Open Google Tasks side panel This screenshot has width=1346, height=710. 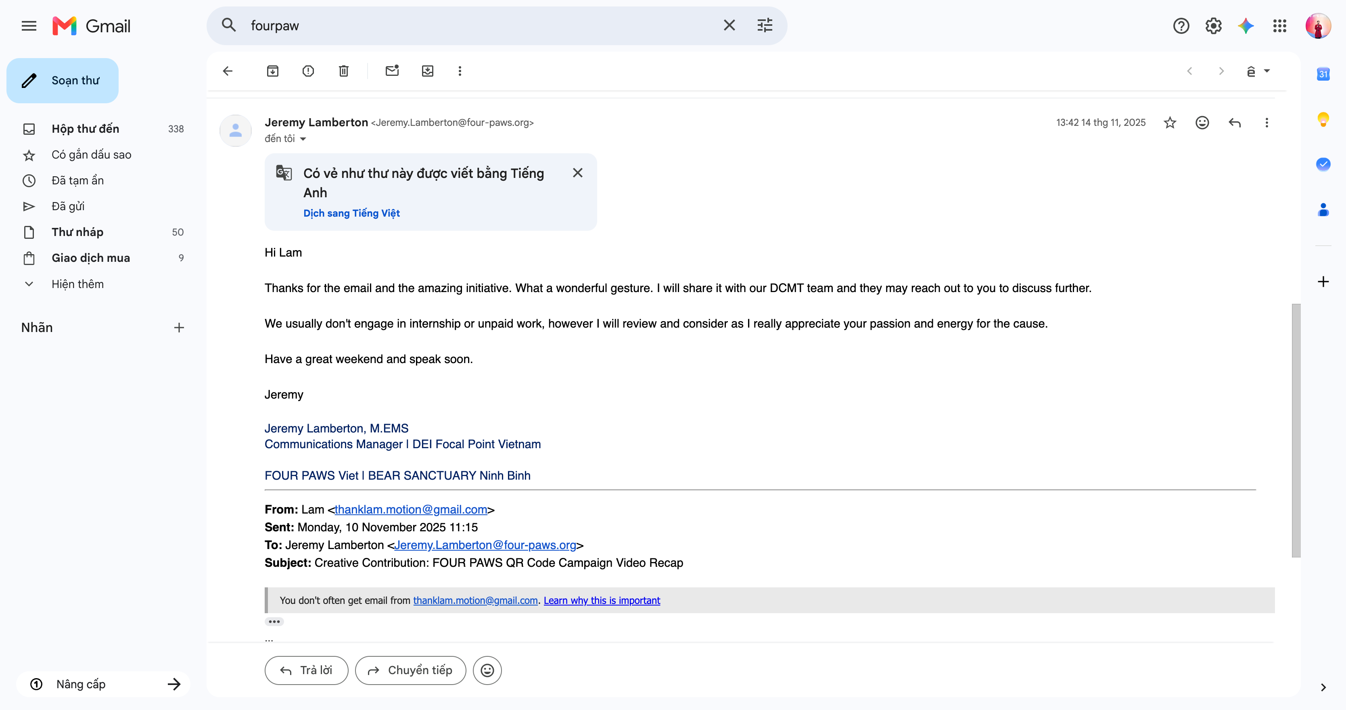tap(1323, 164)
